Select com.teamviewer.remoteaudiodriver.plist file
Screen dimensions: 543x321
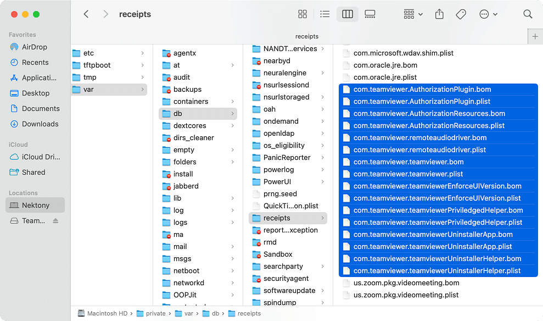(x=438, y=150)
